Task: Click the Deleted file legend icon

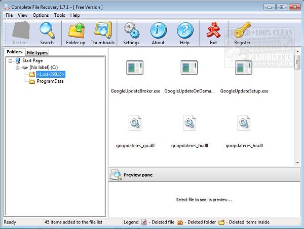Action: click(x=144, y=222)
